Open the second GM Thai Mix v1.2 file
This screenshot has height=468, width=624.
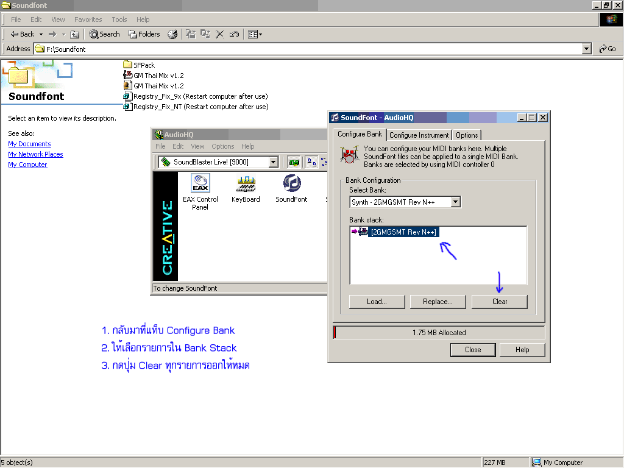(154, 85)
